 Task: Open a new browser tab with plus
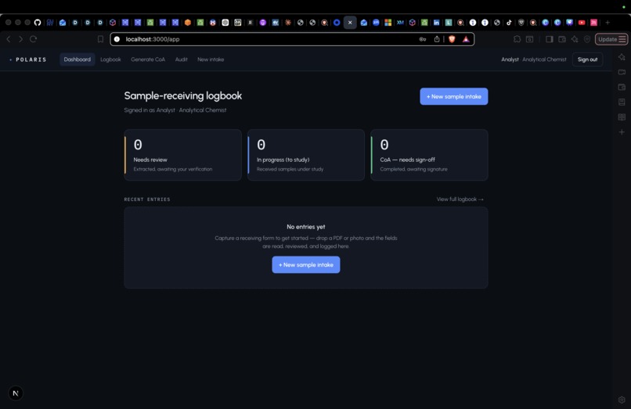pyautogui.click(x=608, y=23)
